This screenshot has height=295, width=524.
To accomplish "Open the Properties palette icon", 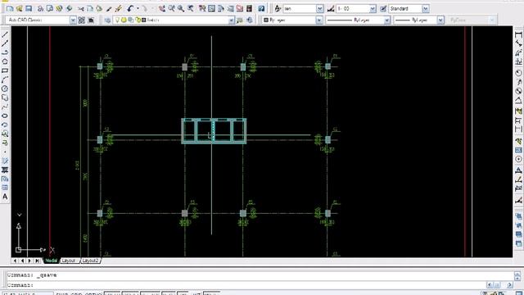I will coord(202,9).
